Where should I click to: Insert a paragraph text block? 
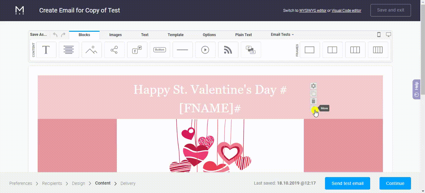point(69,50)
